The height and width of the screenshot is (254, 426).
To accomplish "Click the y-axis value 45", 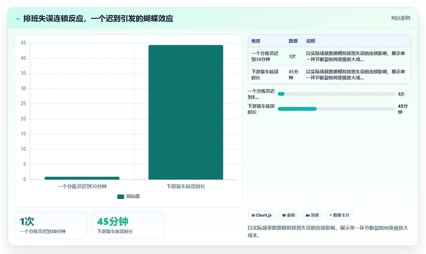I will 23,43.
